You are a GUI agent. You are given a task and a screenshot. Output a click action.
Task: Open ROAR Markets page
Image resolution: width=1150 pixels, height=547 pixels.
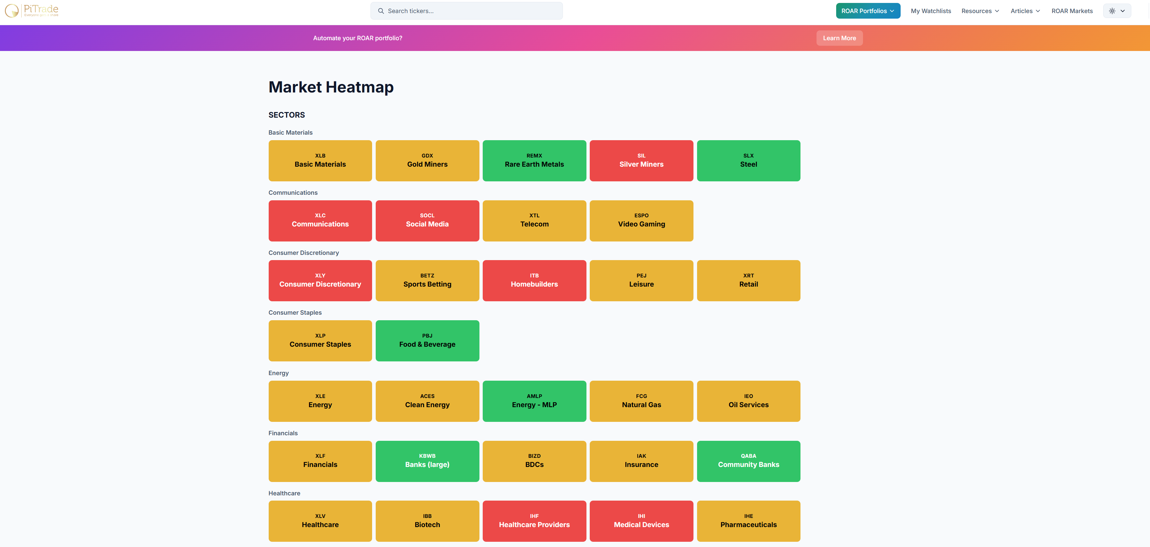tap(1071, 11)
